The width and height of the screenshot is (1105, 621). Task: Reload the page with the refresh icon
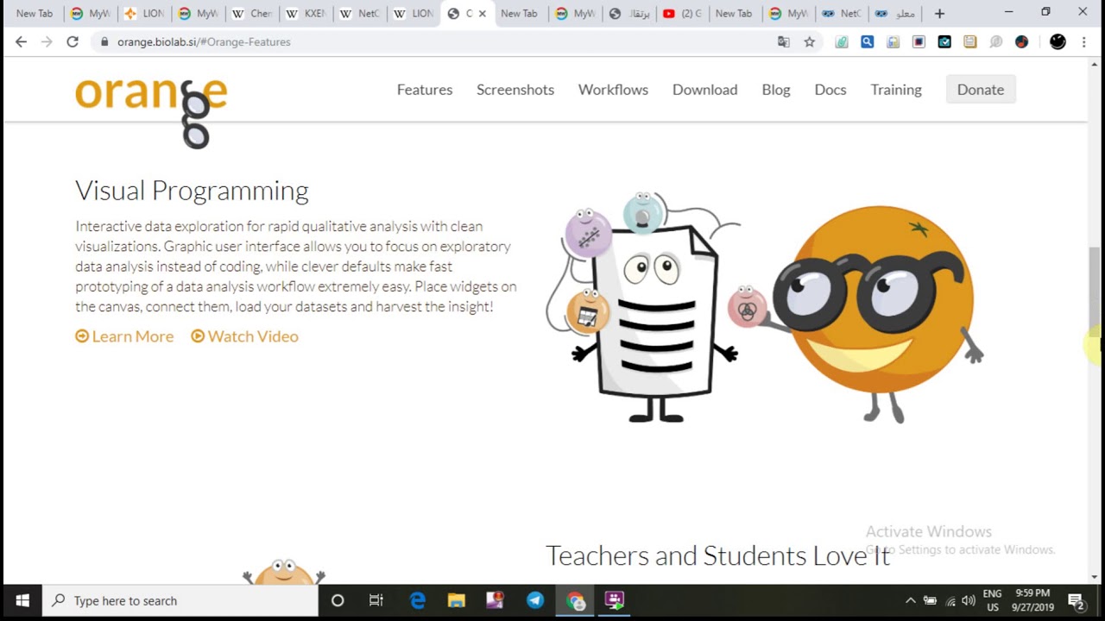(73, 41)
